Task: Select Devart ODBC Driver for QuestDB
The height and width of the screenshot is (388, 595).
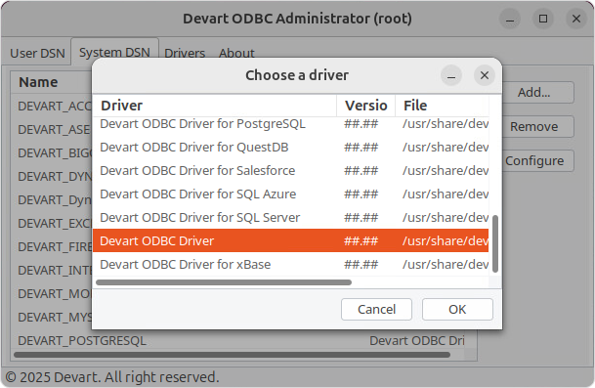Action: 291,147
